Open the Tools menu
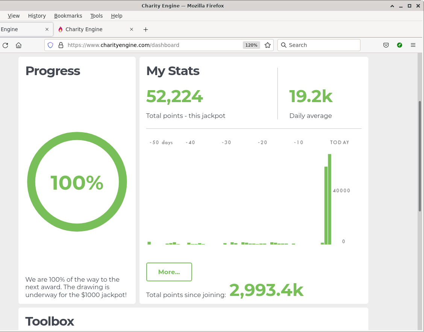Screen dimensions: 424x332 tap(96, 16)
